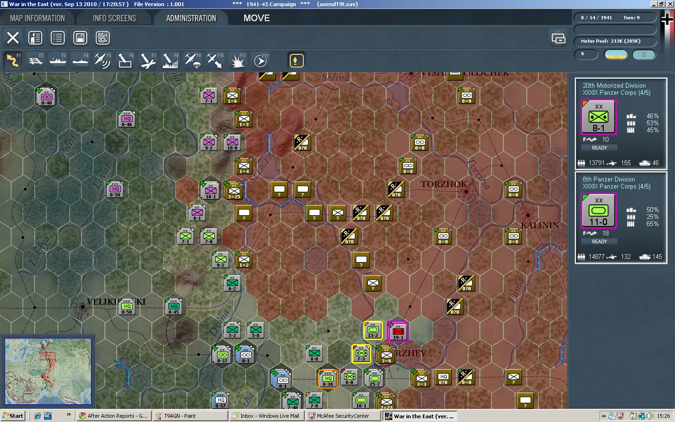Select the yellow-outlined 7-3 unit counter
This screenshot has width=675, height=422.
point(361,354)
